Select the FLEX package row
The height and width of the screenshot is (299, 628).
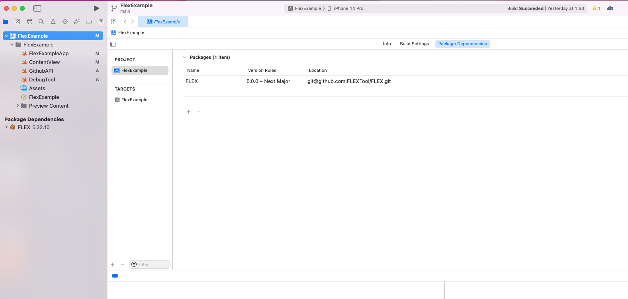(x=405, y=81)
